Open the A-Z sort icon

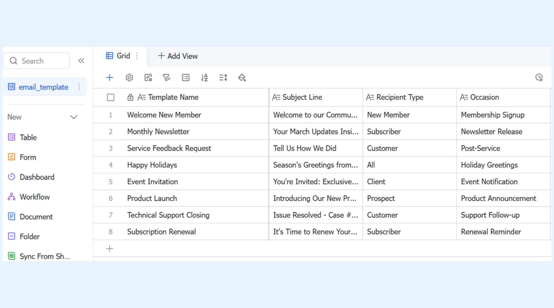[204, 77]
